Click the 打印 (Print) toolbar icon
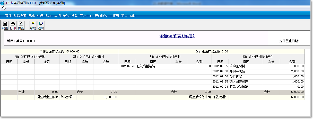 point(13,26)
